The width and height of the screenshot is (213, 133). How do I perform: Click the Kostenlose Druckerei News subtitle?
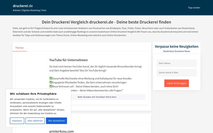(176, 51)
